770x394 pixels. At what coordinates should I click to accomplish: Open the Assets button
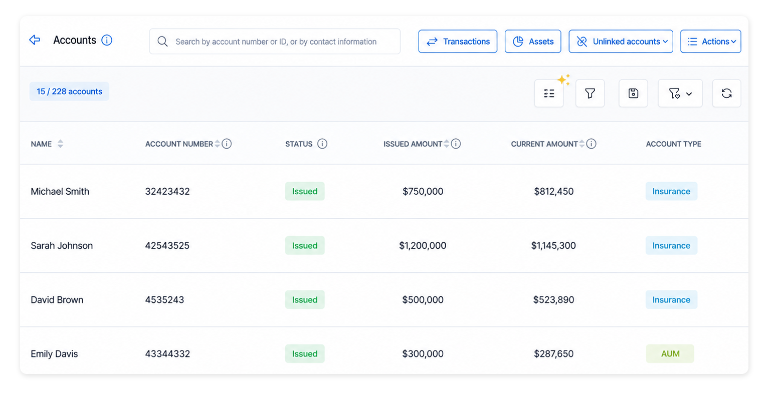click(533, 42)
